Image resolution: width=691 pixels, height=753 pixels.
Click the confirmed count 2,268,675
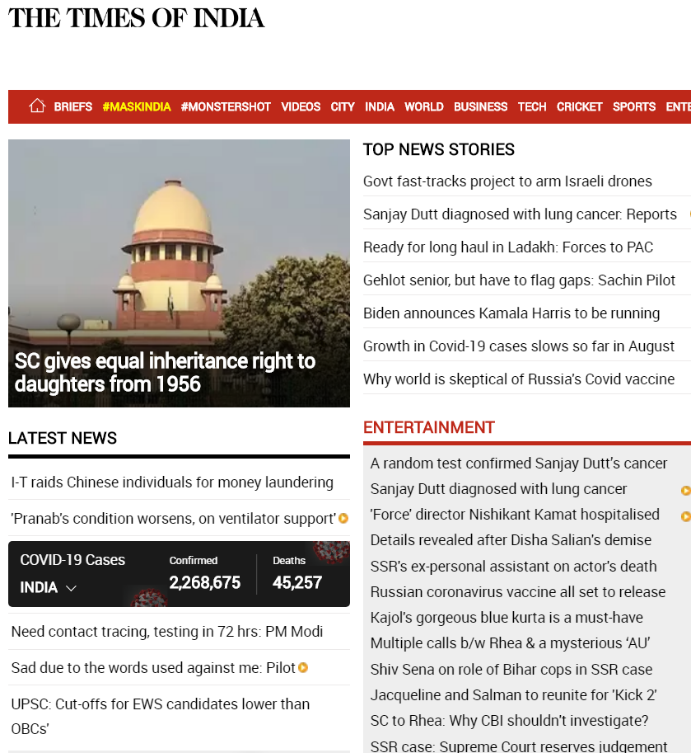pyautogui.click(x=205, y=582)
